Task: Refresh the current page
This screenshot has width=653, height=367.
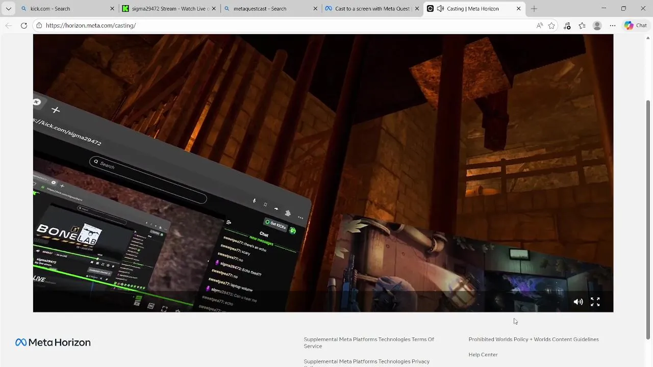Action: click(x=24, y=25)
